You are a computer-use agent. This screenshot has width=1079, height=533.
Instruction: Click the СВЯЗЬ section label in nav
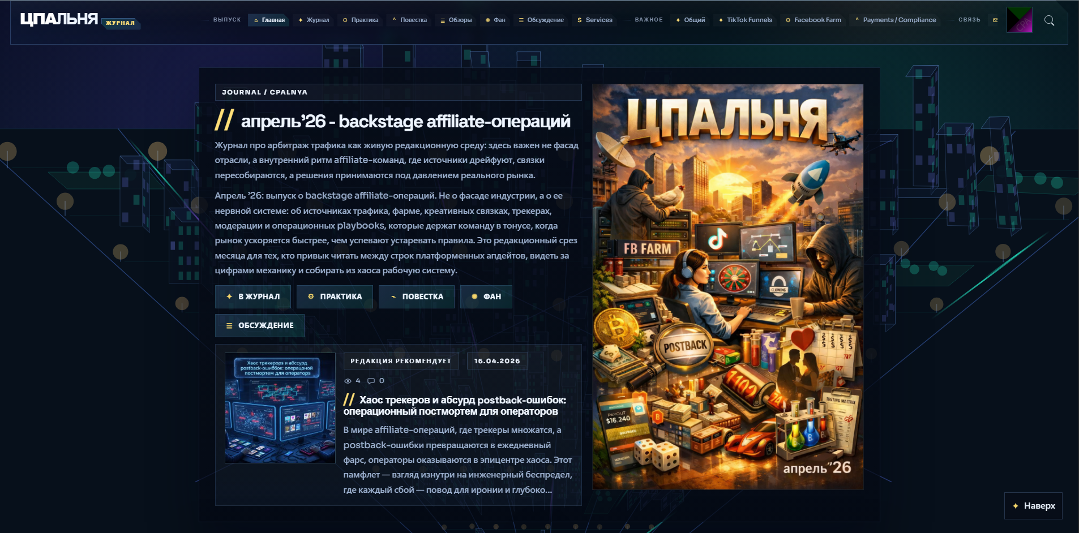969,20
